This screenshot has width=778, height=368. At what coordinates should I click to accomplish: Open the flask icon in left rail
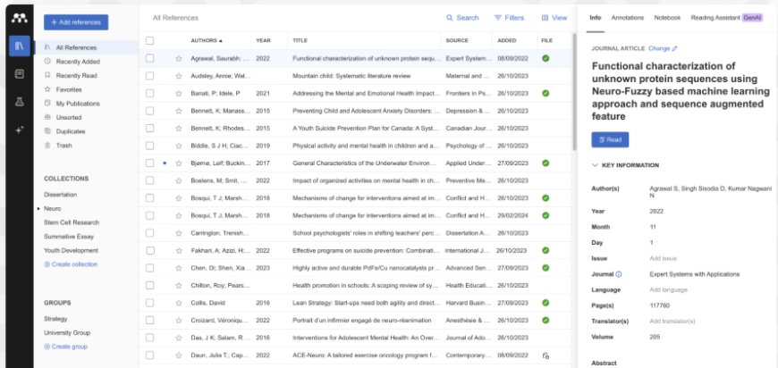point(18,102)
